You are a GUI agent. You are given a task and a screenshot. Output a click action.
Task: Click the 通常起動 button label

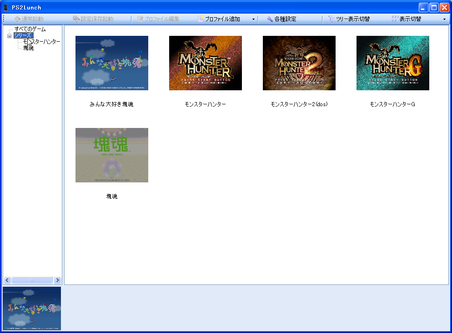(x=33, y=19)
